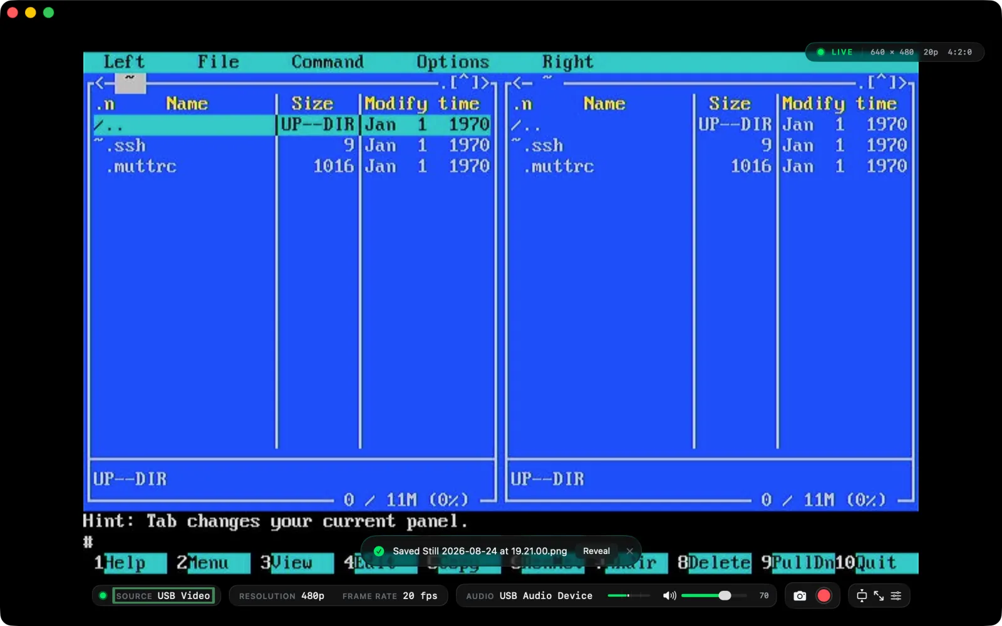Click the 10Quit function key
The height and width of the screenshot is (626, 1002).
[877, 563]
